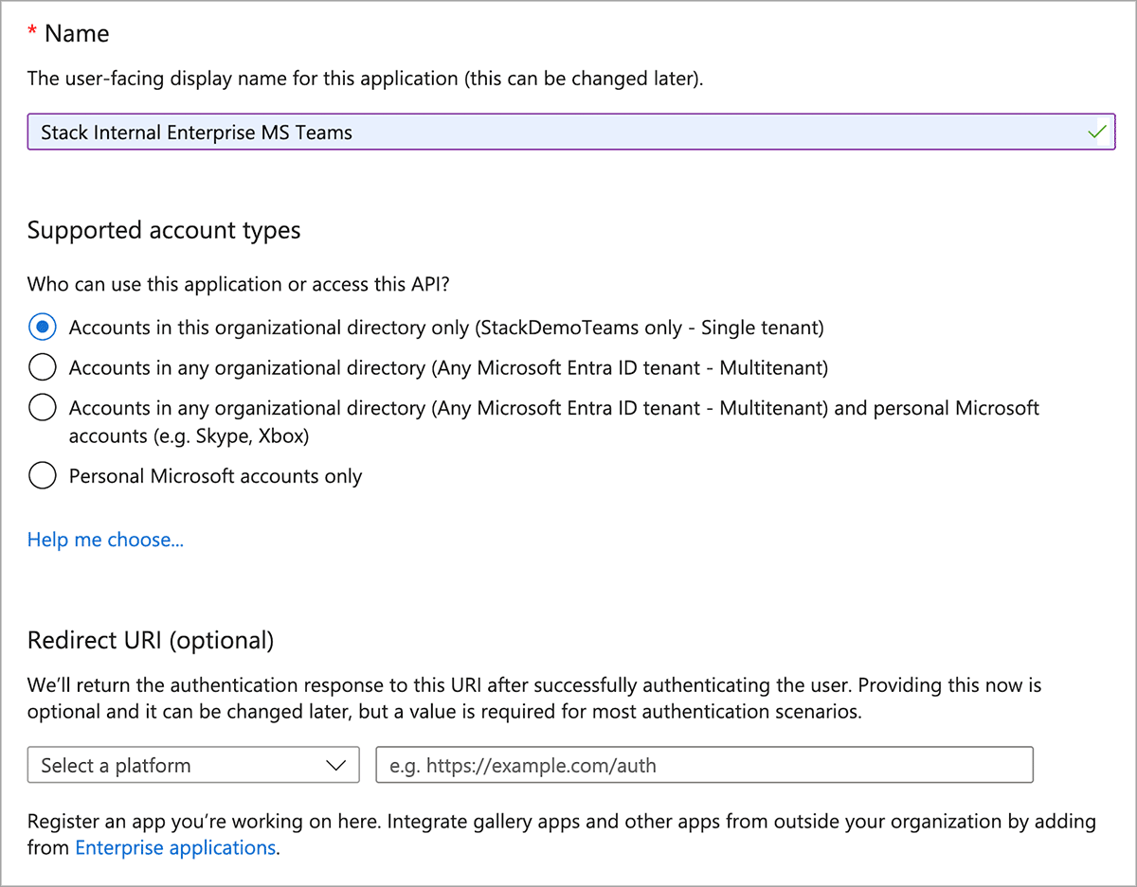Select the single tenant organizational directory radio button

coord(43,328)
